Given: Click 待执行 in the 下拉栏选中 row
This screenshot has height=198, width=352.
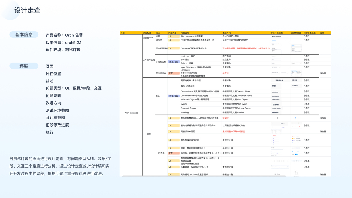Looking at the screenshot, I should [x=323, y=73].
